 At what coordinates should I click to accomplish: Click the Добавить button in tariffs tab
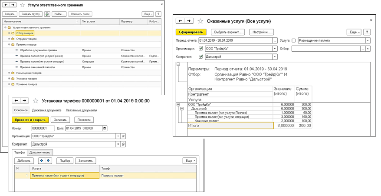pos(24,161)
